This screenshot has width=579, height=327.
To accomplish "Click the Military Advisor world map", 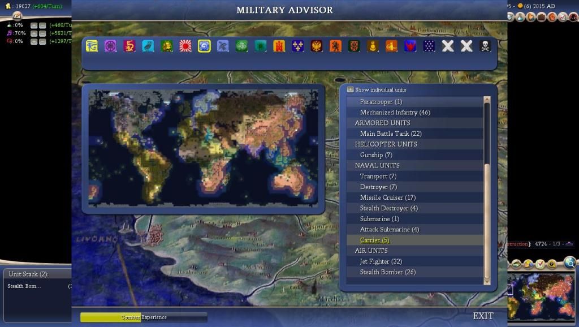I will [x=203, y=148].
